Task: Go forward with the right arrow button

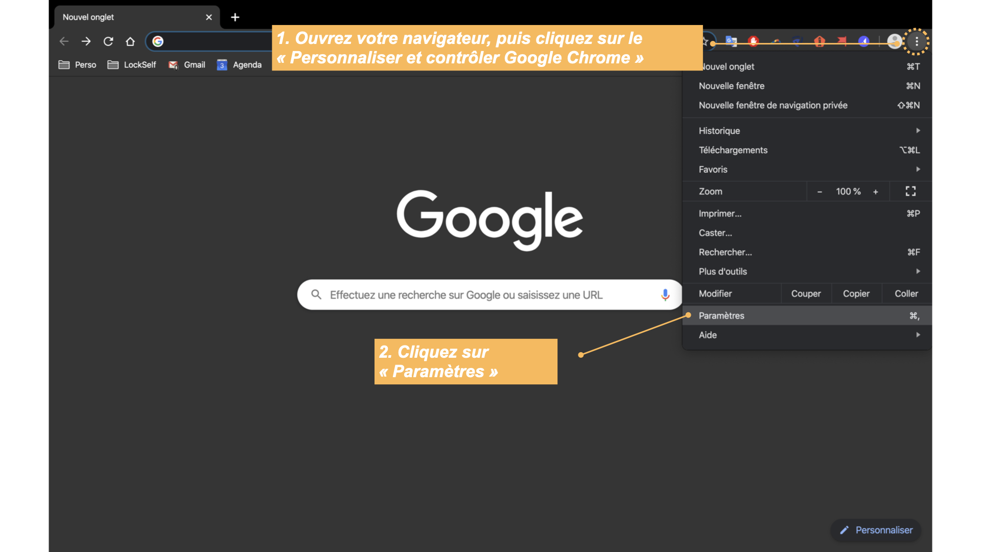Action: tap(86, 41)
